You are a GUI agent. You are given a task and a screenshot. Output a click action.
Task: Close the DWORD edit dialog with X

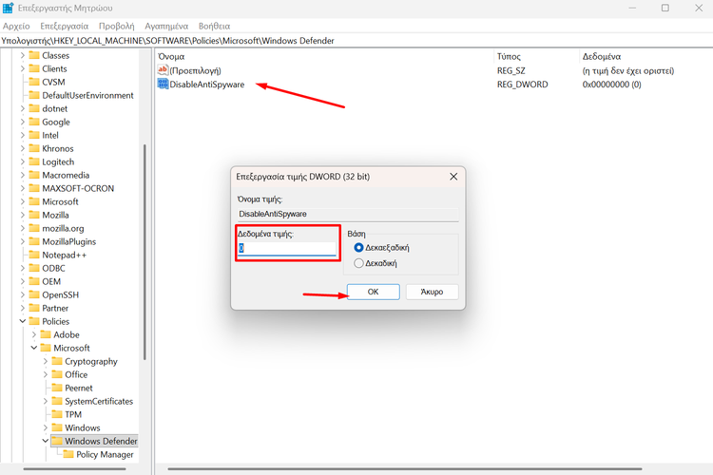coord(453,176)
